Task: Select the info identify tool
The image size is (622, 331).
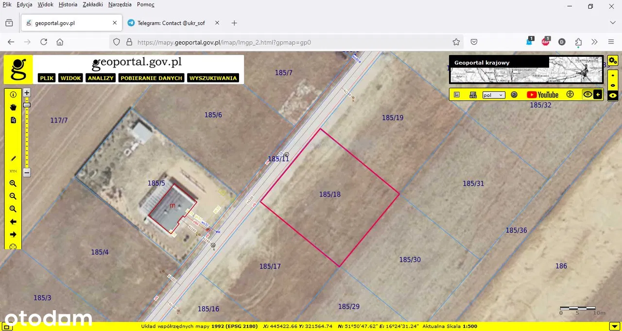Action: (x=13, y=95)
